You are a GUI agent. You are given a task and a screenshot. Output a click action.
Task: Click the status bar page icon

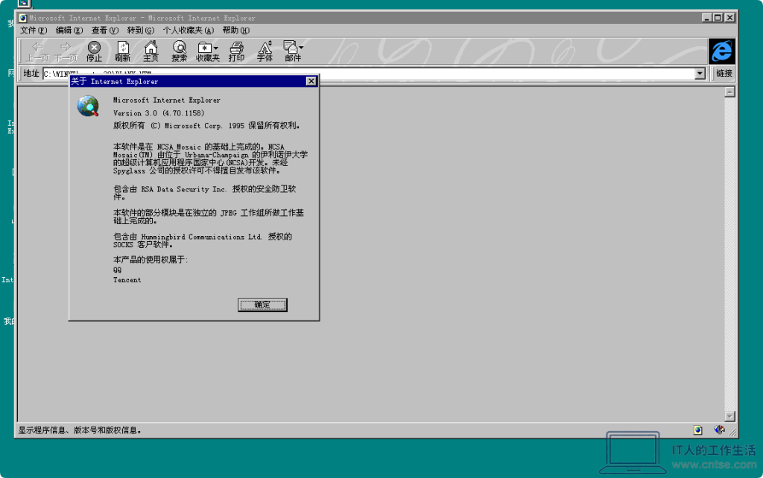(x=697, y=430)
